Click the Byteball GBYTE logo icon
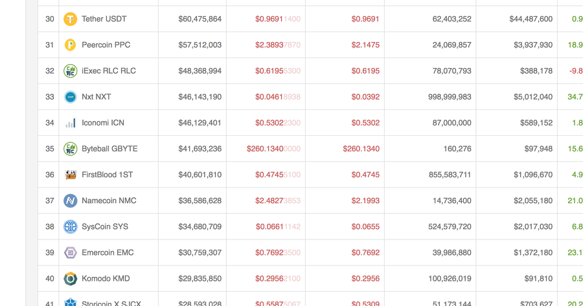 (x=70, y=149)
